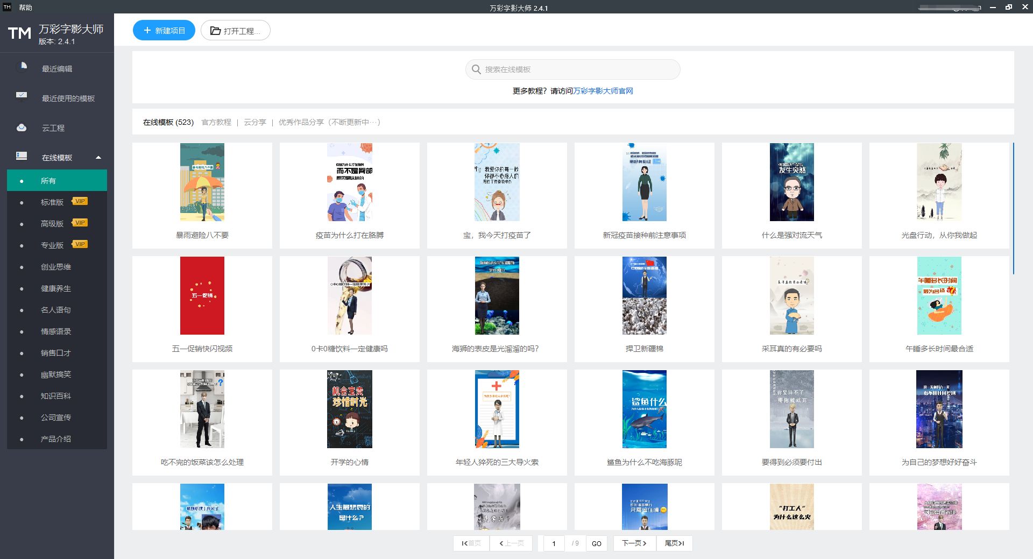Screen dimensions: 1033x559
Task: Click the TM app logo in sidebar
Action: [x=19, y=33]
